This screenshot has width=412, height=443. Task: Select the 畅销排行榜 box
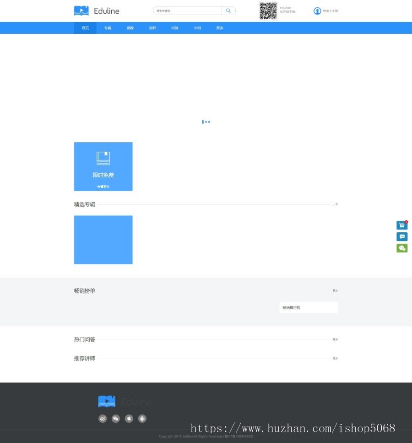pyautogui.click(x=309, y=307)
